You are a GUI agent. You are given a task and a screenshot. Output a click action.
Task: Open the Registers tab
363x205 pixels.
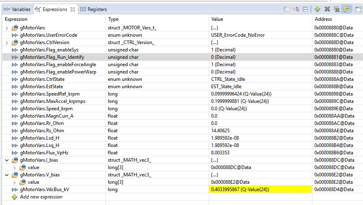pyautogui.click(x=93, y=9)
